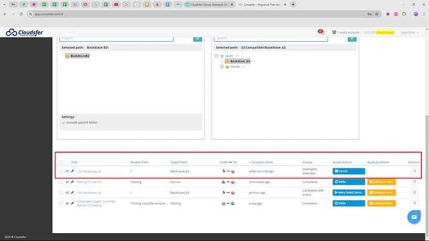Open the pinned YouTube browser tab
Screen dimensions: 429x241
tap(116, 4)
